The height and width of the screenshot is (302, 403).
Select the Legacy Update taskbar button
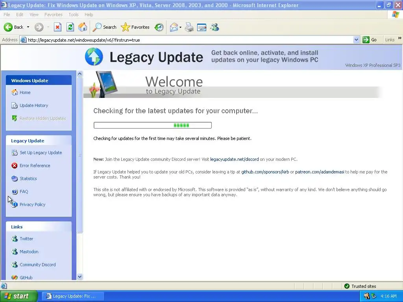73,296
